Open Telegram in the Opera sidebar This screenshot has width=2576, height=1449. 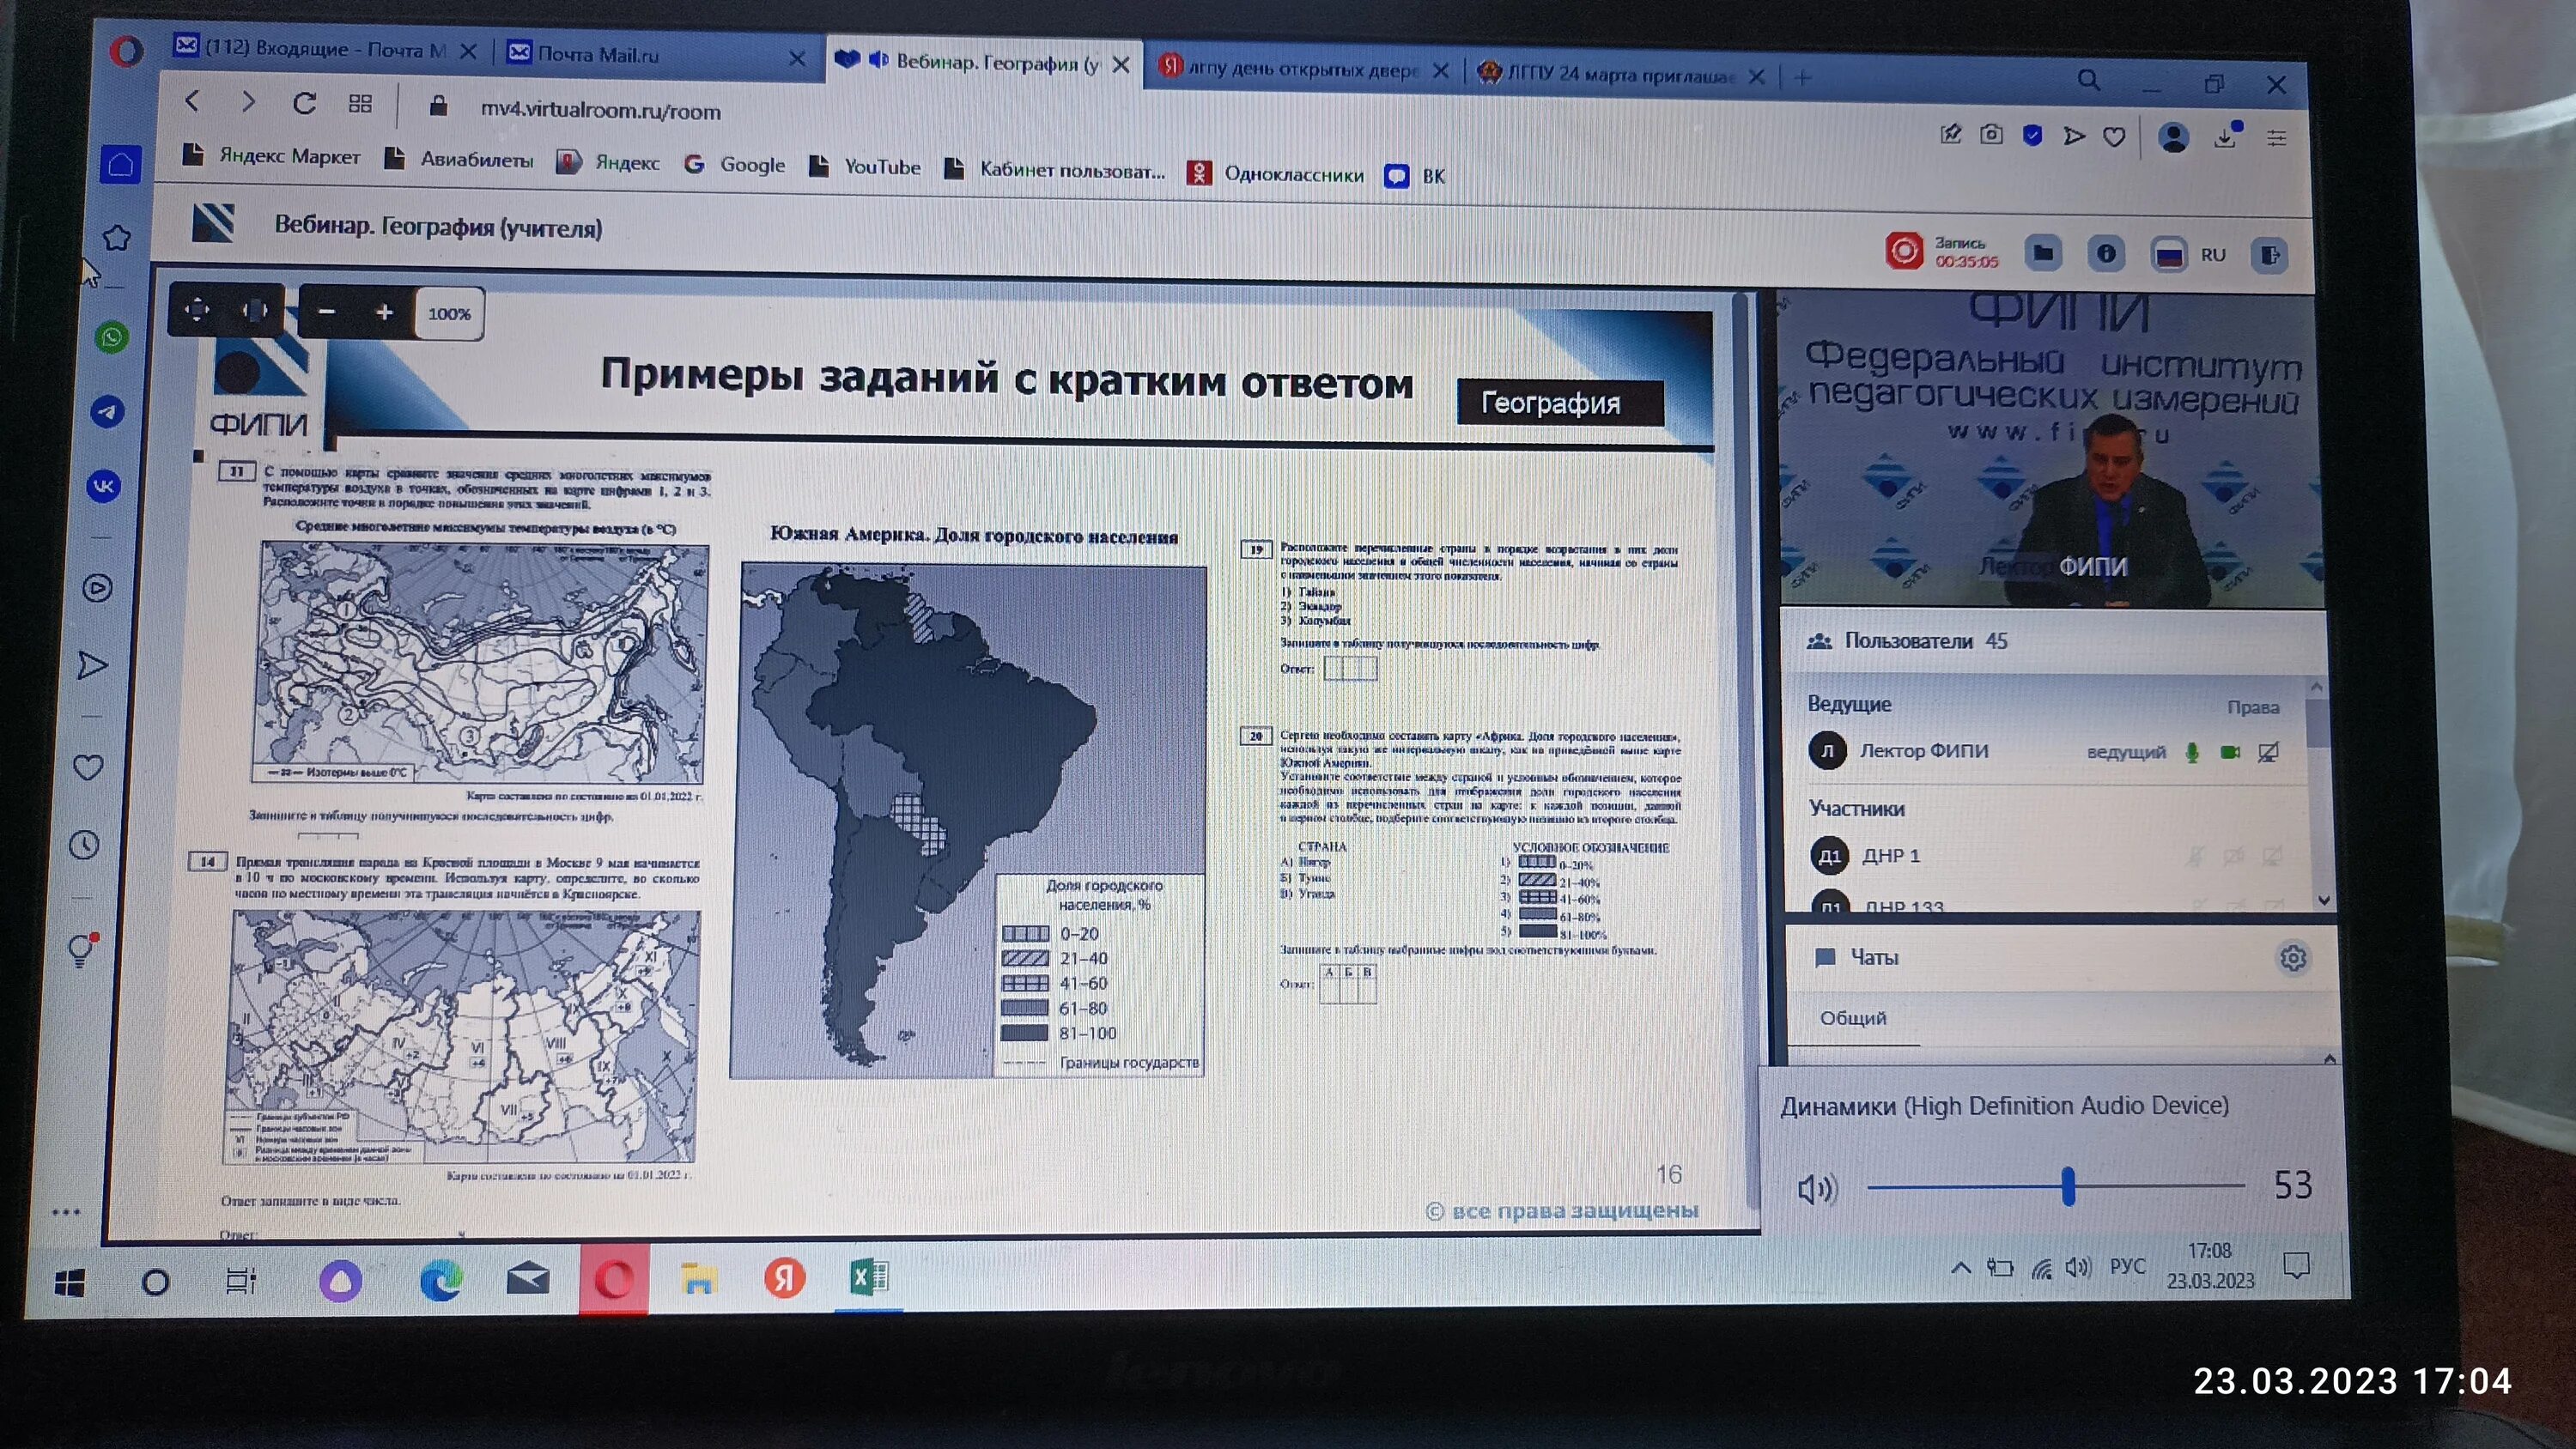tap(108, 411)
